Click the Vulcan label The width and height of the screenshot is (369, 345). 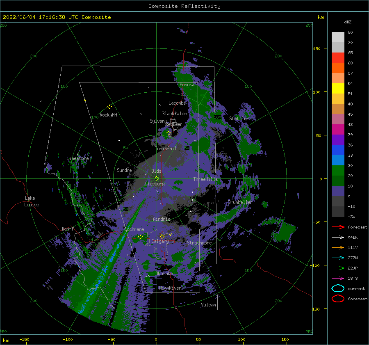[209, 305]
